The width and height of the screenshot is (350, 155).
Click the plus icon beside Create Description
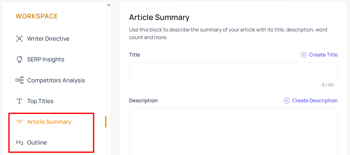[x=287, y=101]
